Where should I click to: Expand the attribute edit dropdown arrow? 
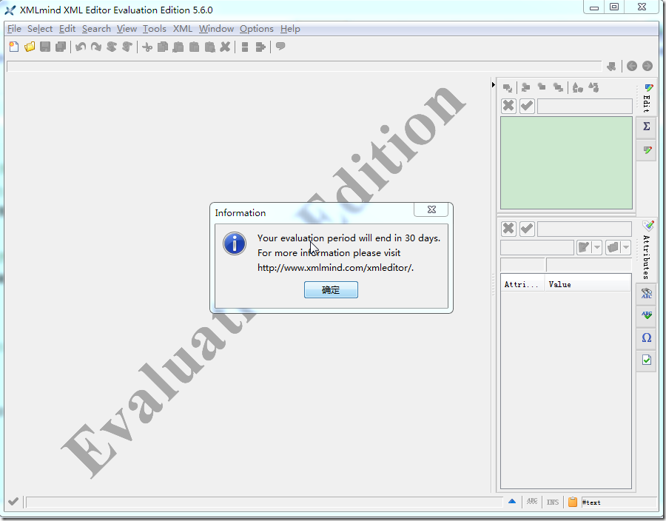[x=597, y=247]
